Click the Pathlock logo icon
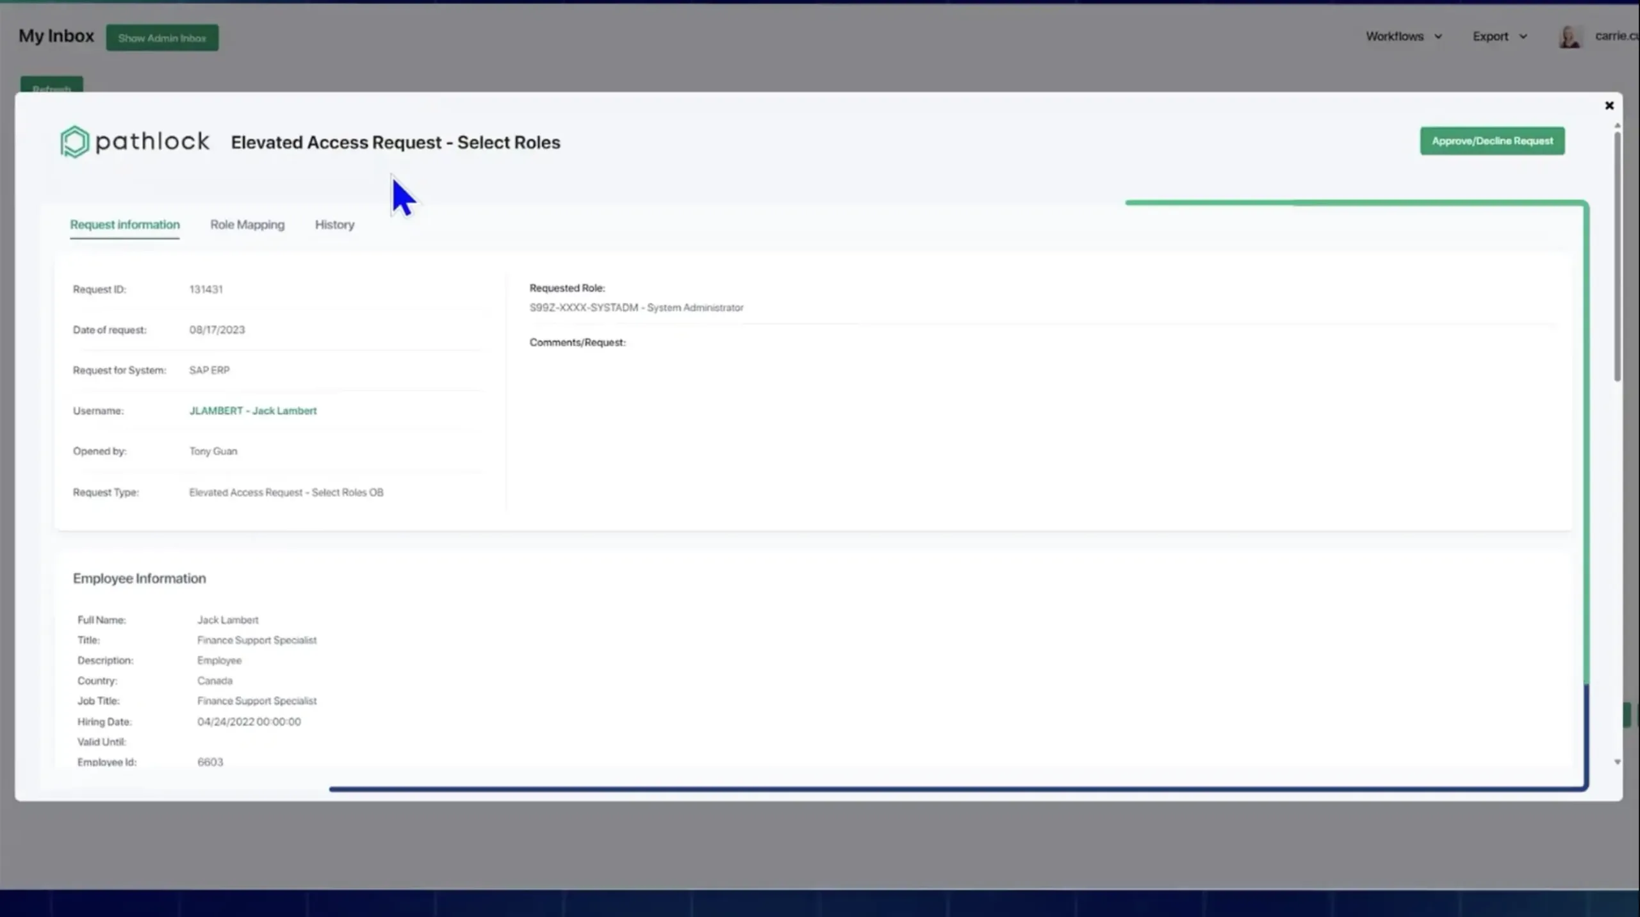Image resolution: width=1640 pixels, height=917 pixels. pyautogui.click(x=74, y=141)
